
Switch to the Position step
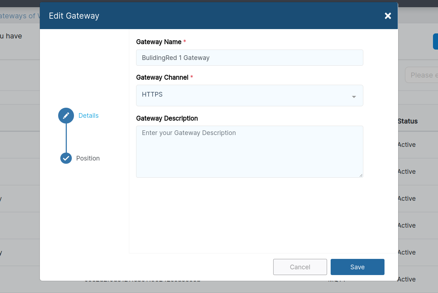point(88,158)
